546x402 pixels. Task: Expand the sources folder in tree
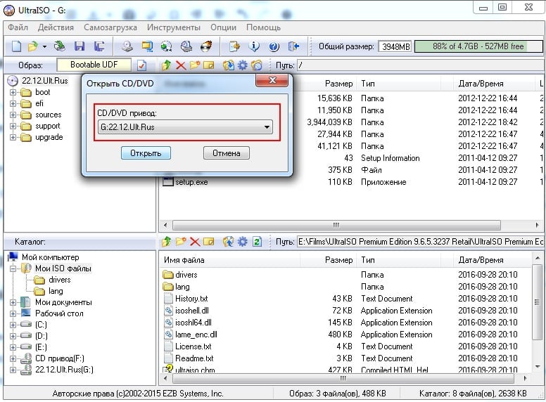click(x=13, y=115)
